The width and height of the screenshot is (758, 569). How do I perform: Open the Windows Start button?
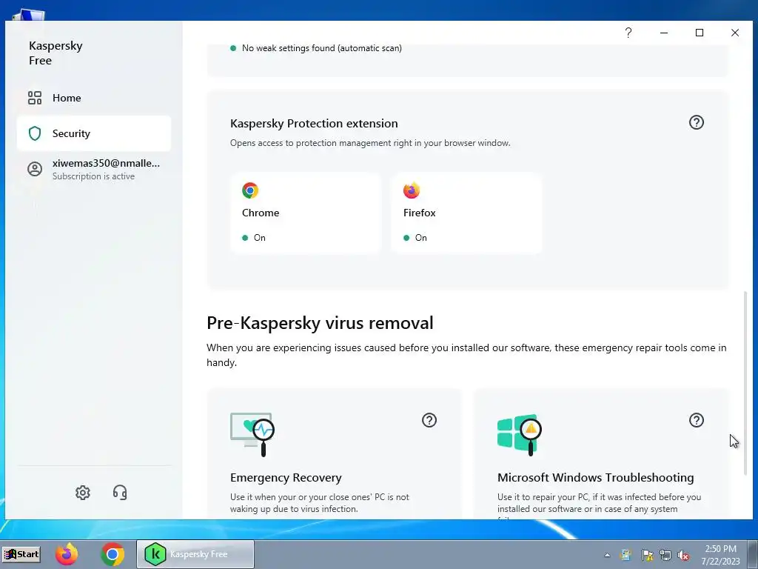click(21, 554)
